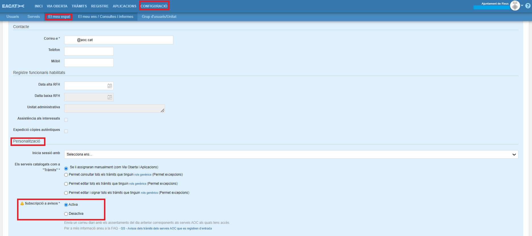Follow the first 'rols genèrics' link
This screenshot has width=532, height=236.
[x=143, y=175]
